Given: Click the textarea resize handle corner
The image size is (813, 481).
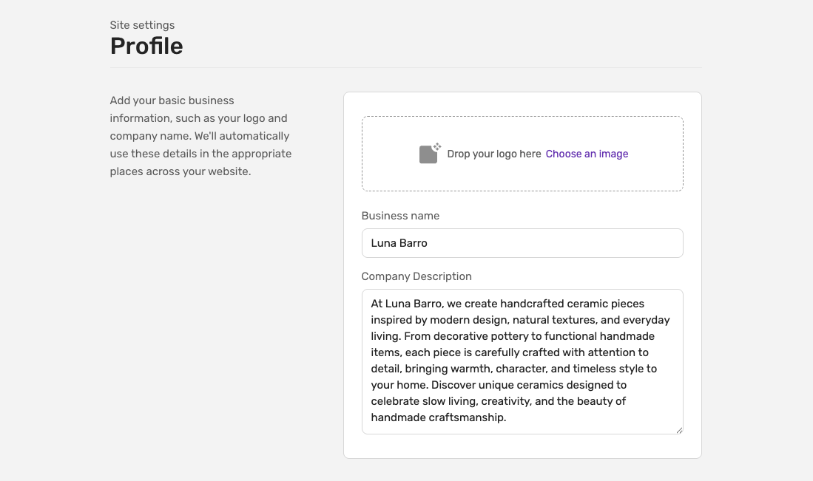Looking at the screenshot, I should tap(679, 430).
